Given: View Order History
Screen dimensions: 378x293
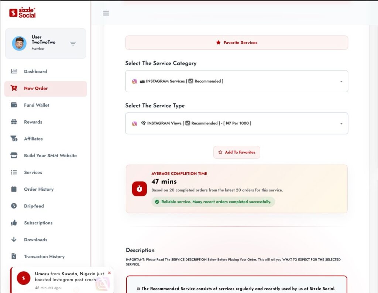Looking at the screenshot, I should 45,189.
